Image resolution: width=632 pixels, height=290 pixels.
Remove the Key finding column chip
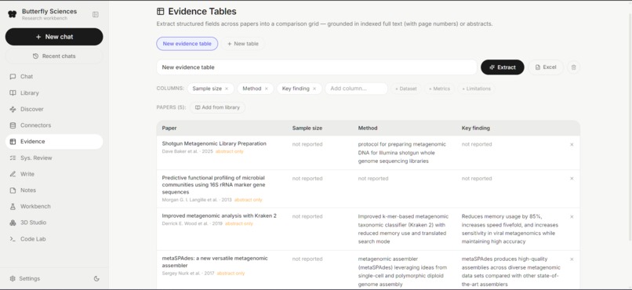(314, 89)
